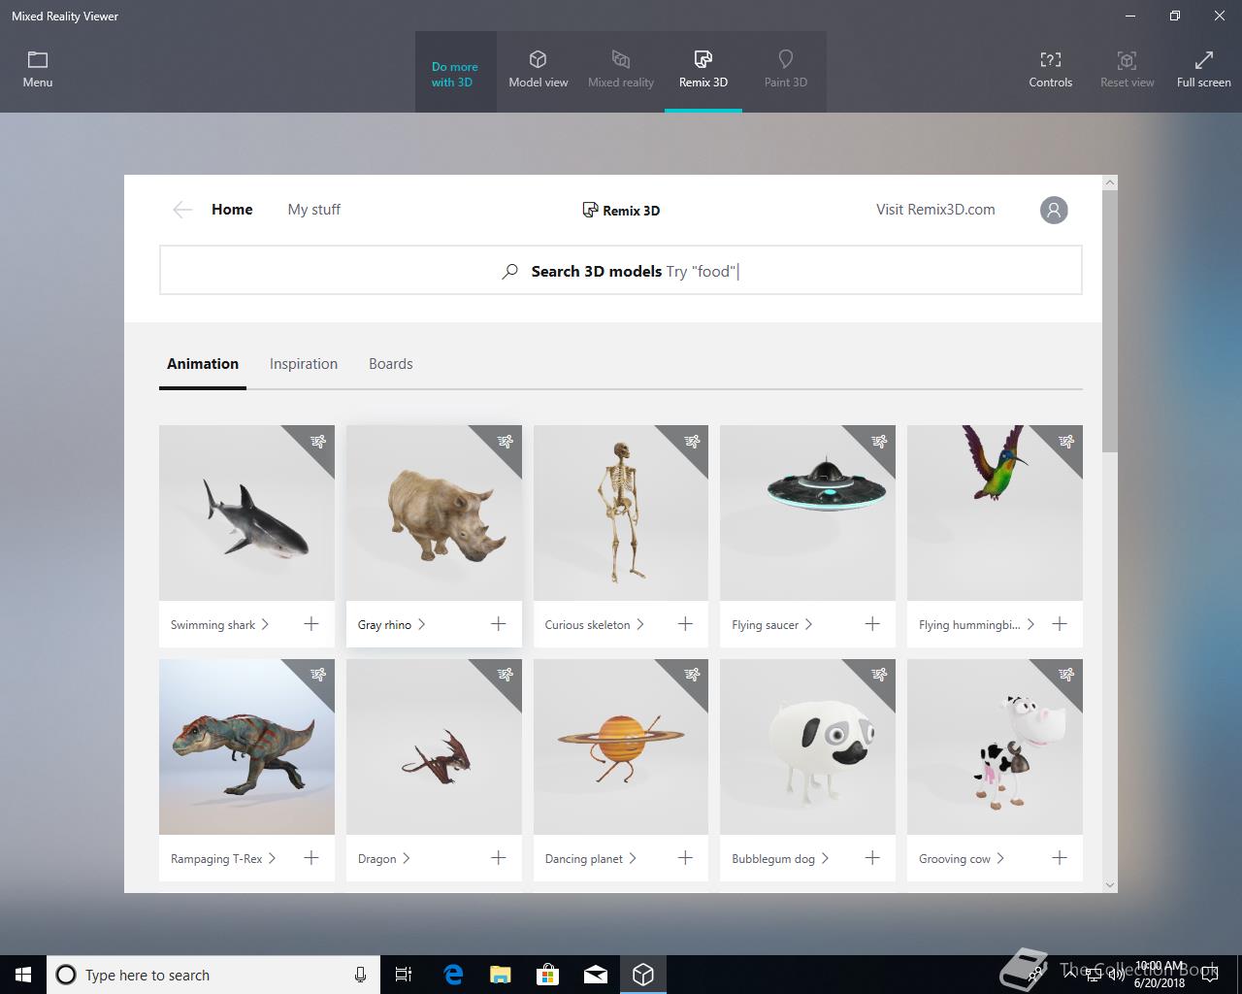Add Flying saucer with plus icon

click(x=872, y=624)
